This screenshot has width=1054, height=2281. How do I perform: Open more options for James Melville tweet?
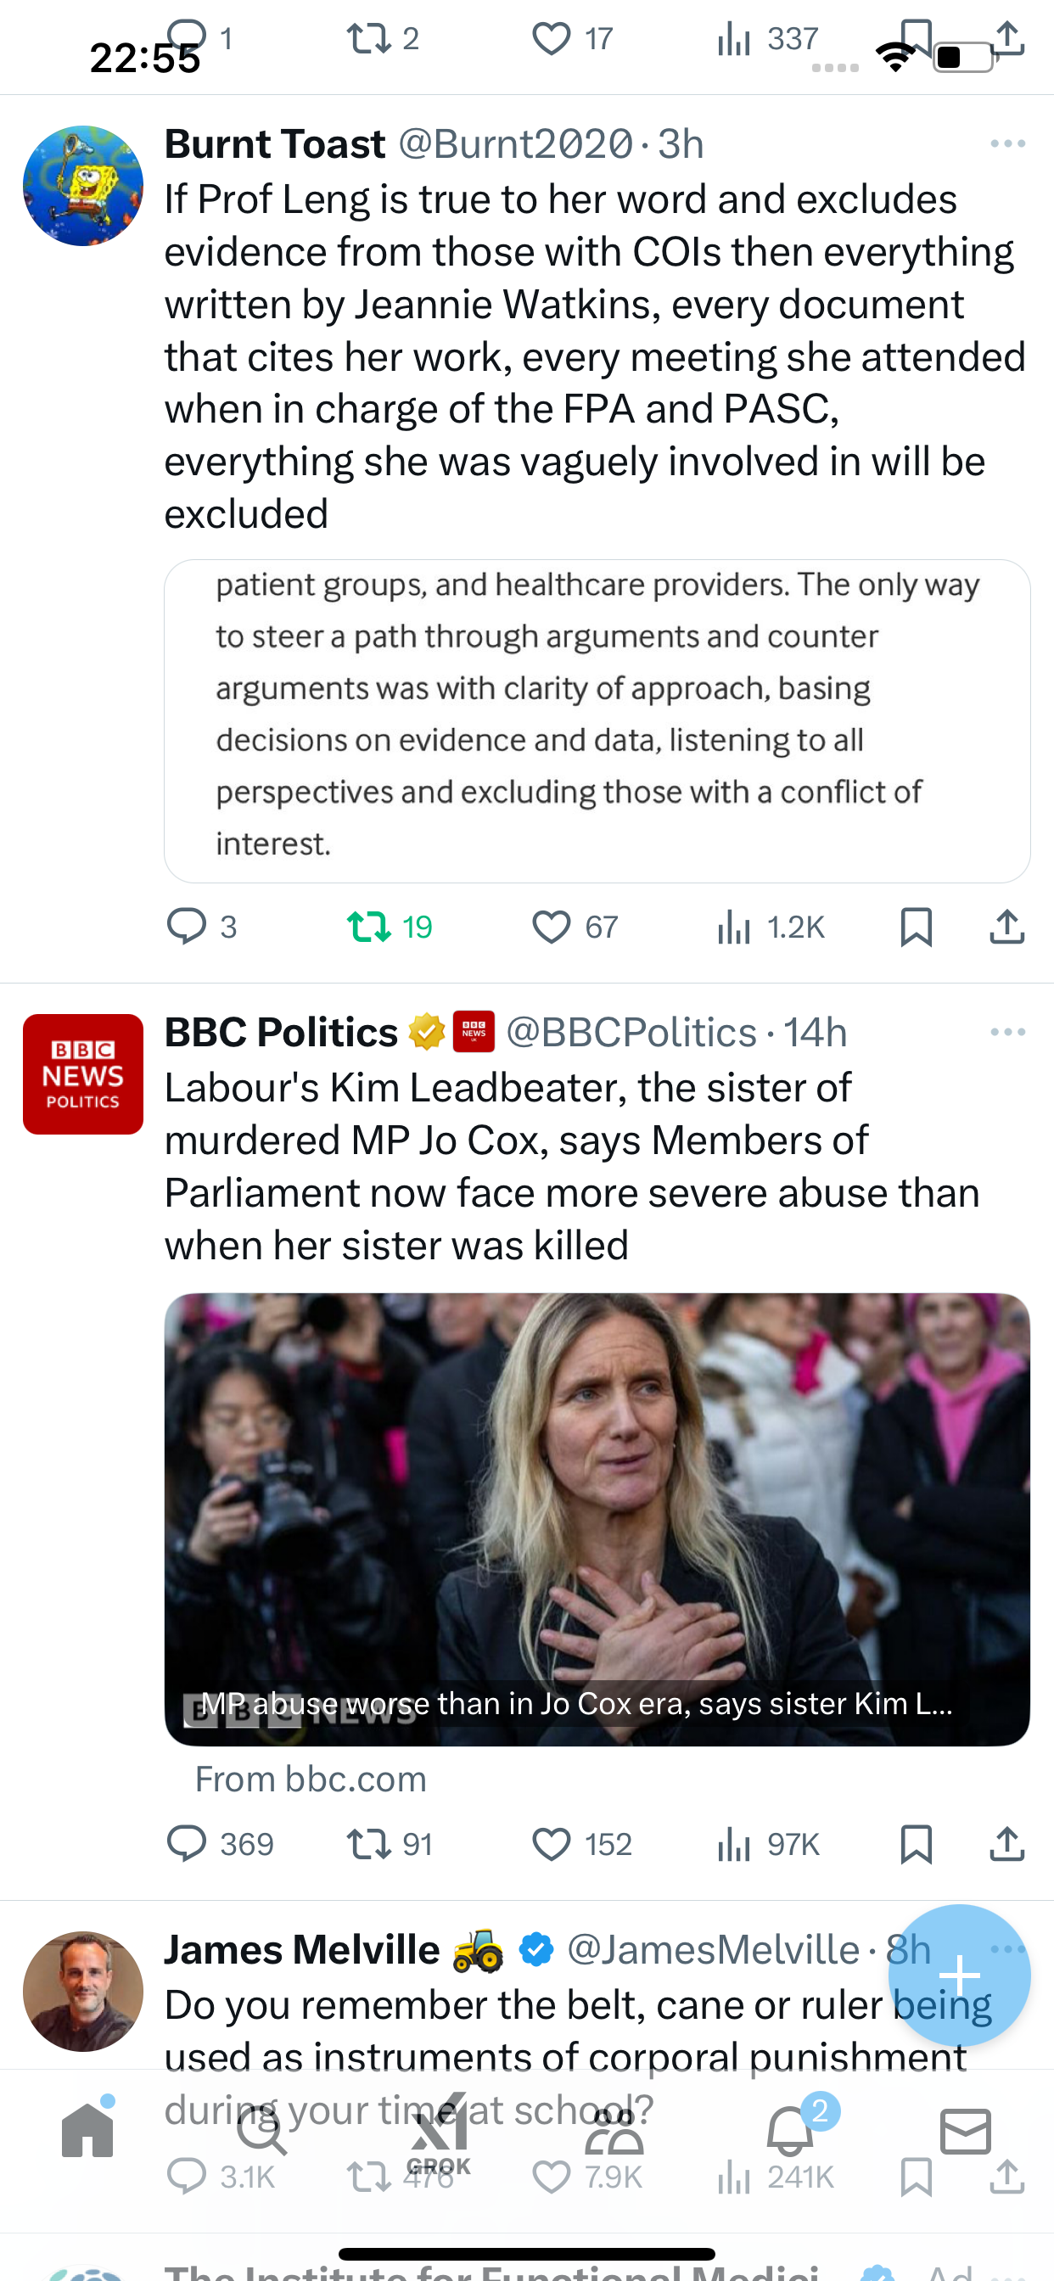[1008, 1948]
